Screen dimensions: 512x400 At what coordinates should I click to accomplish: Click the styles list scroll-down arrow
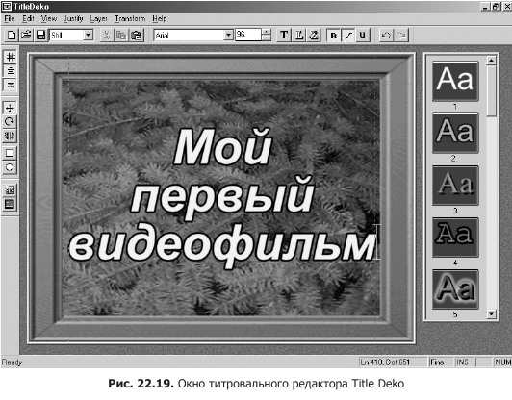tap(491, 313)
